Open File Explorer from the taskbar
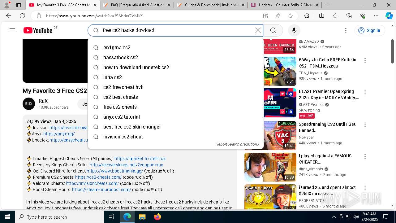396x223 pixels. pos(142,217)
